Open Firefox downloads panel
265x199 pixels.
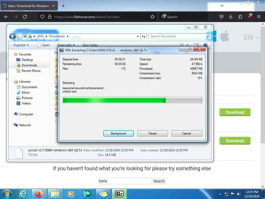click(x=231, y=17)
